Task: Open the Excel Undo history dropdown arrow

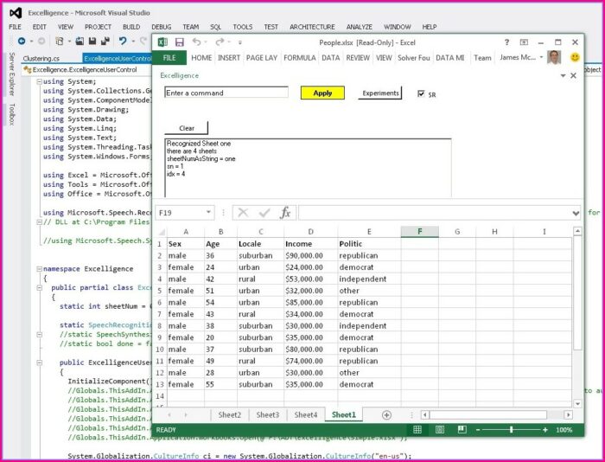Action: pos(206,42)
